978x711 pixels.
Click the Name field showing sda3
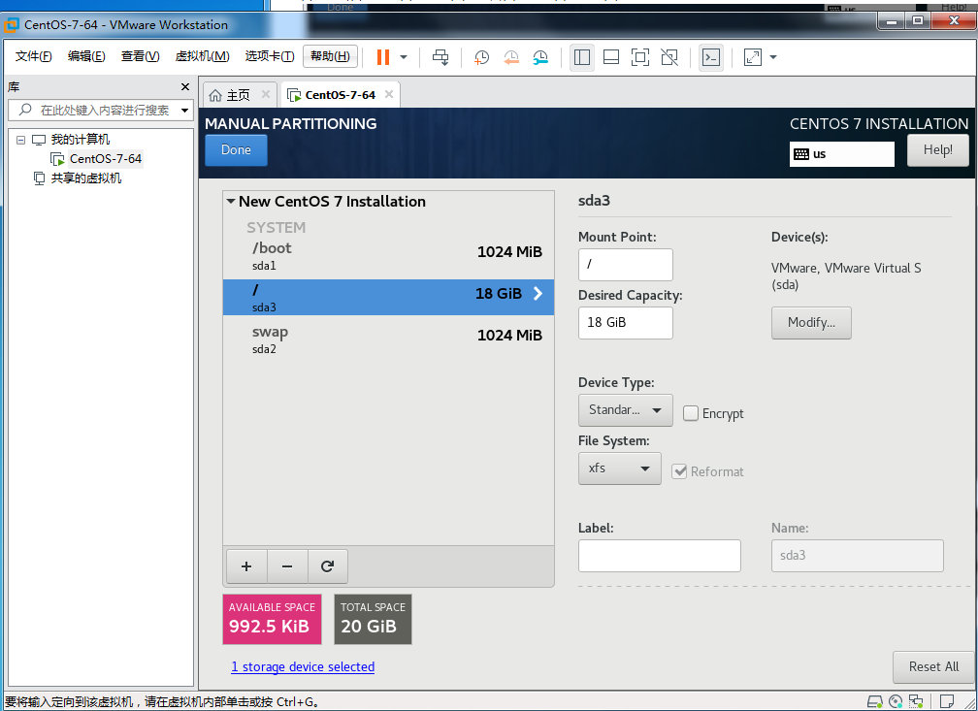(x=857, y=556)
